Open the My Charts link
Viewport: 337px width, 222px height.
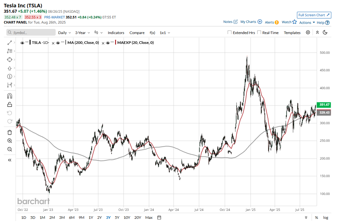248,22
